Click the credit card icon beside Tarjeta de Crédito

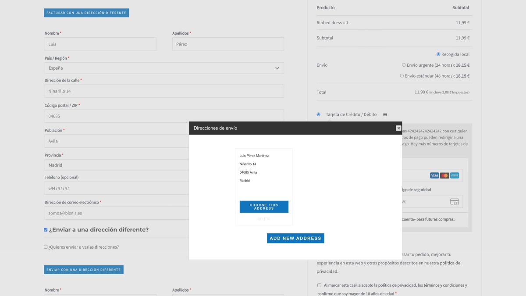pos(385,114)
